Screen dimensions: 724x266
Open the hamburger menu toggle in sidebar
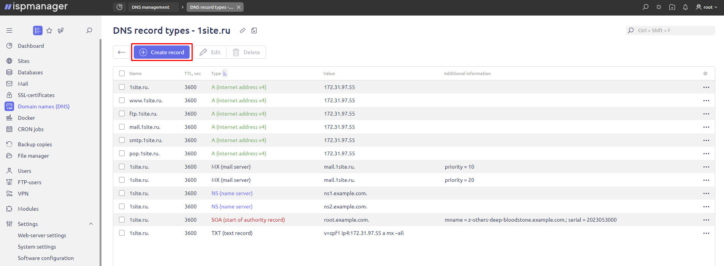tap(10, 30)
